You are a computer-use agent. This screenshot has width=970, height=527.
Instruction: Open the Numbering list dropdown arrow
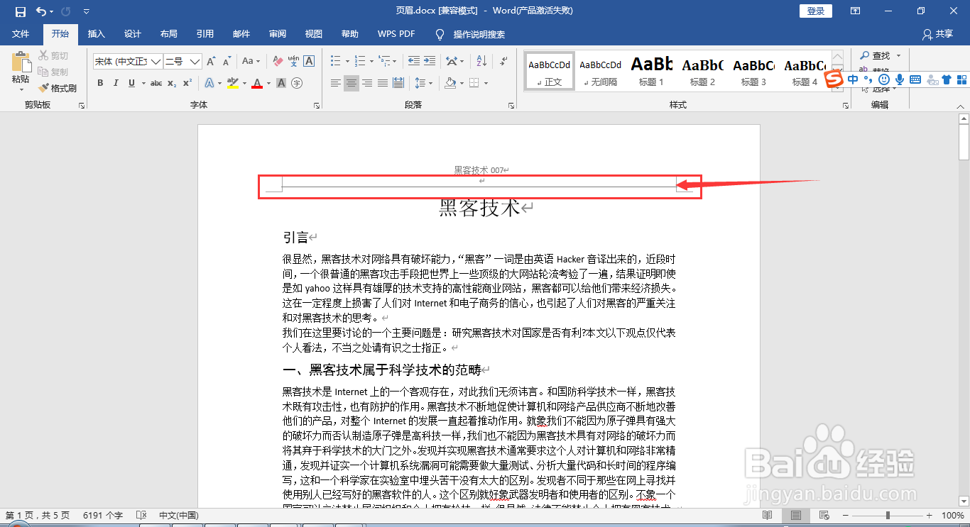point(371,62)
